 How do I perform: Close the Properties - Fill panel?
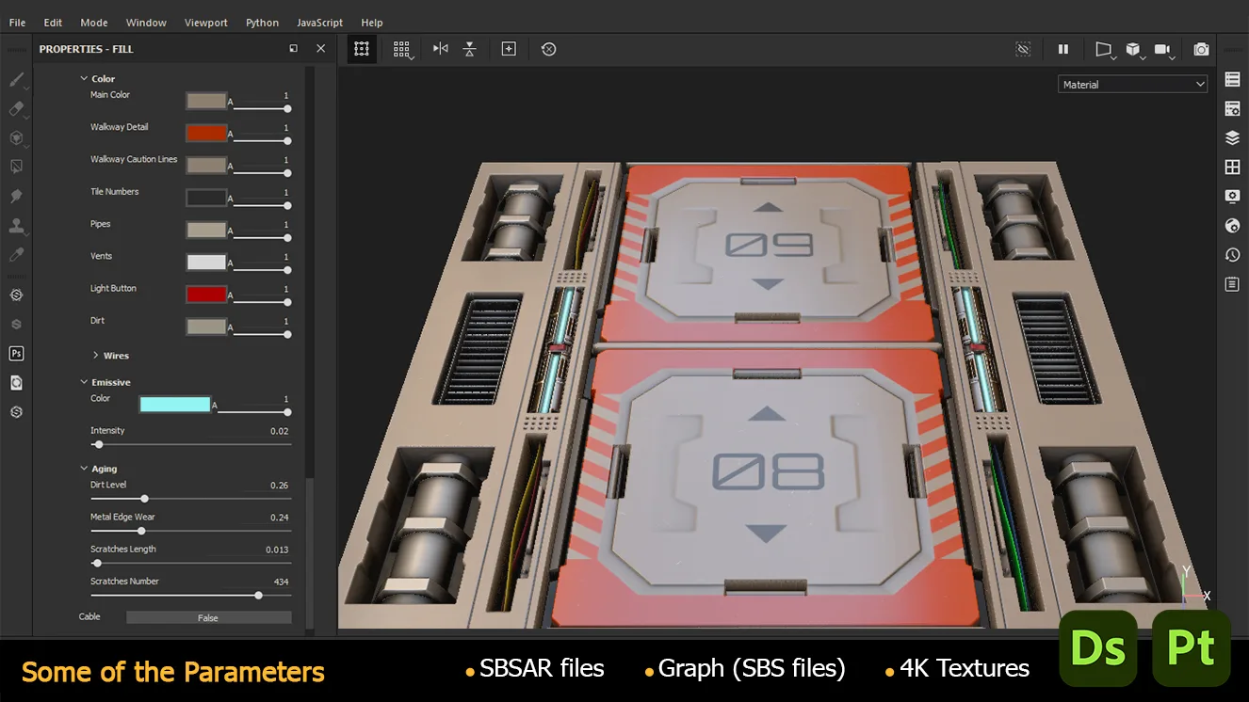[x=320, y=49]
